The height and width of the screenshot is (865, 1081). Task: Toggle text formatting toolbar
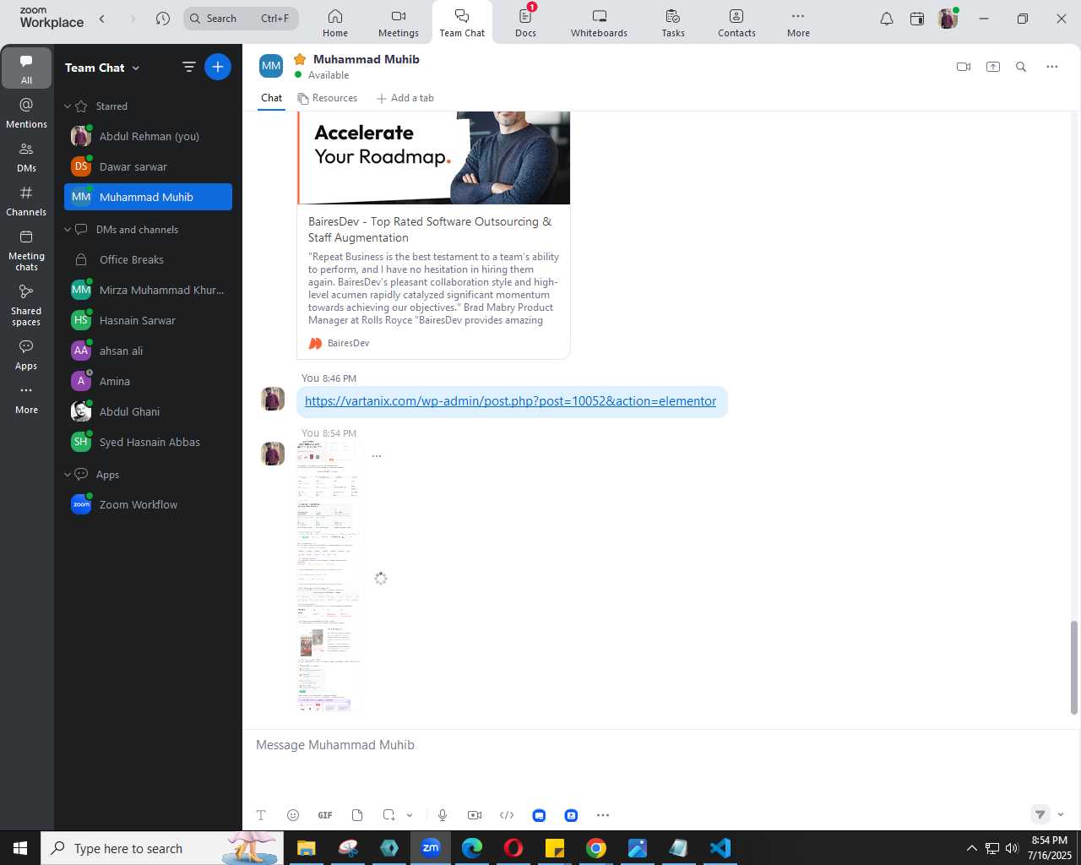pyautogui.click(x=261, y=815)
